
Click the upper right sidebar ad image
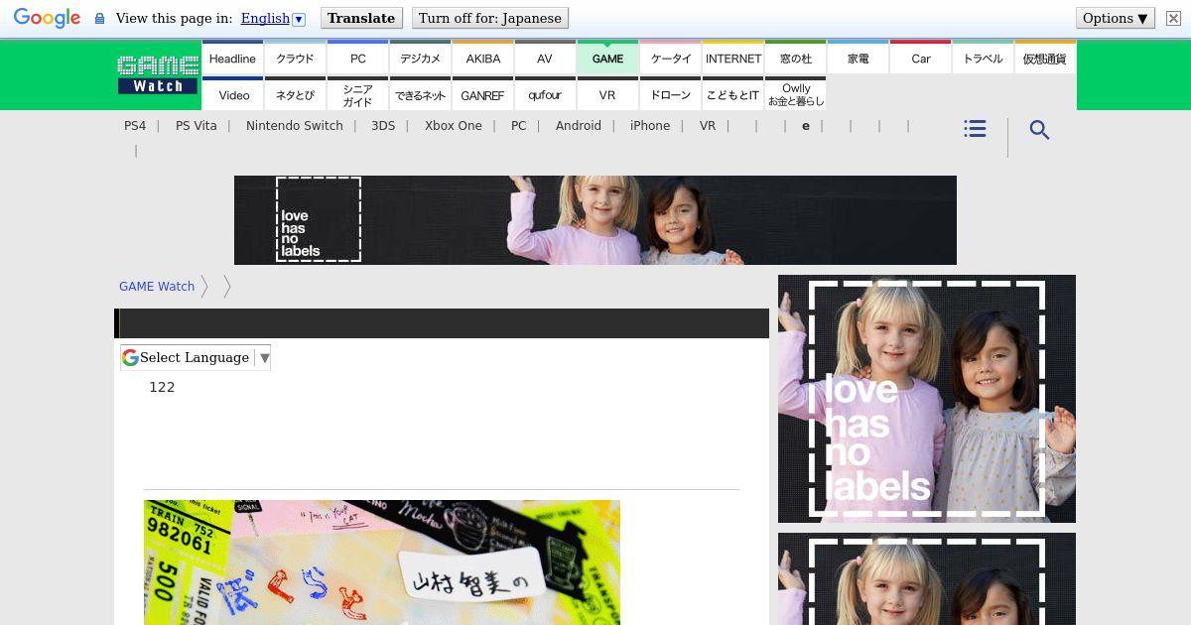(927, 399)
